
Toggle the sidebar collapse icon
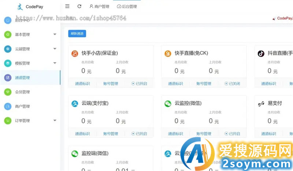pyautogui.click(x=67, y=6)
